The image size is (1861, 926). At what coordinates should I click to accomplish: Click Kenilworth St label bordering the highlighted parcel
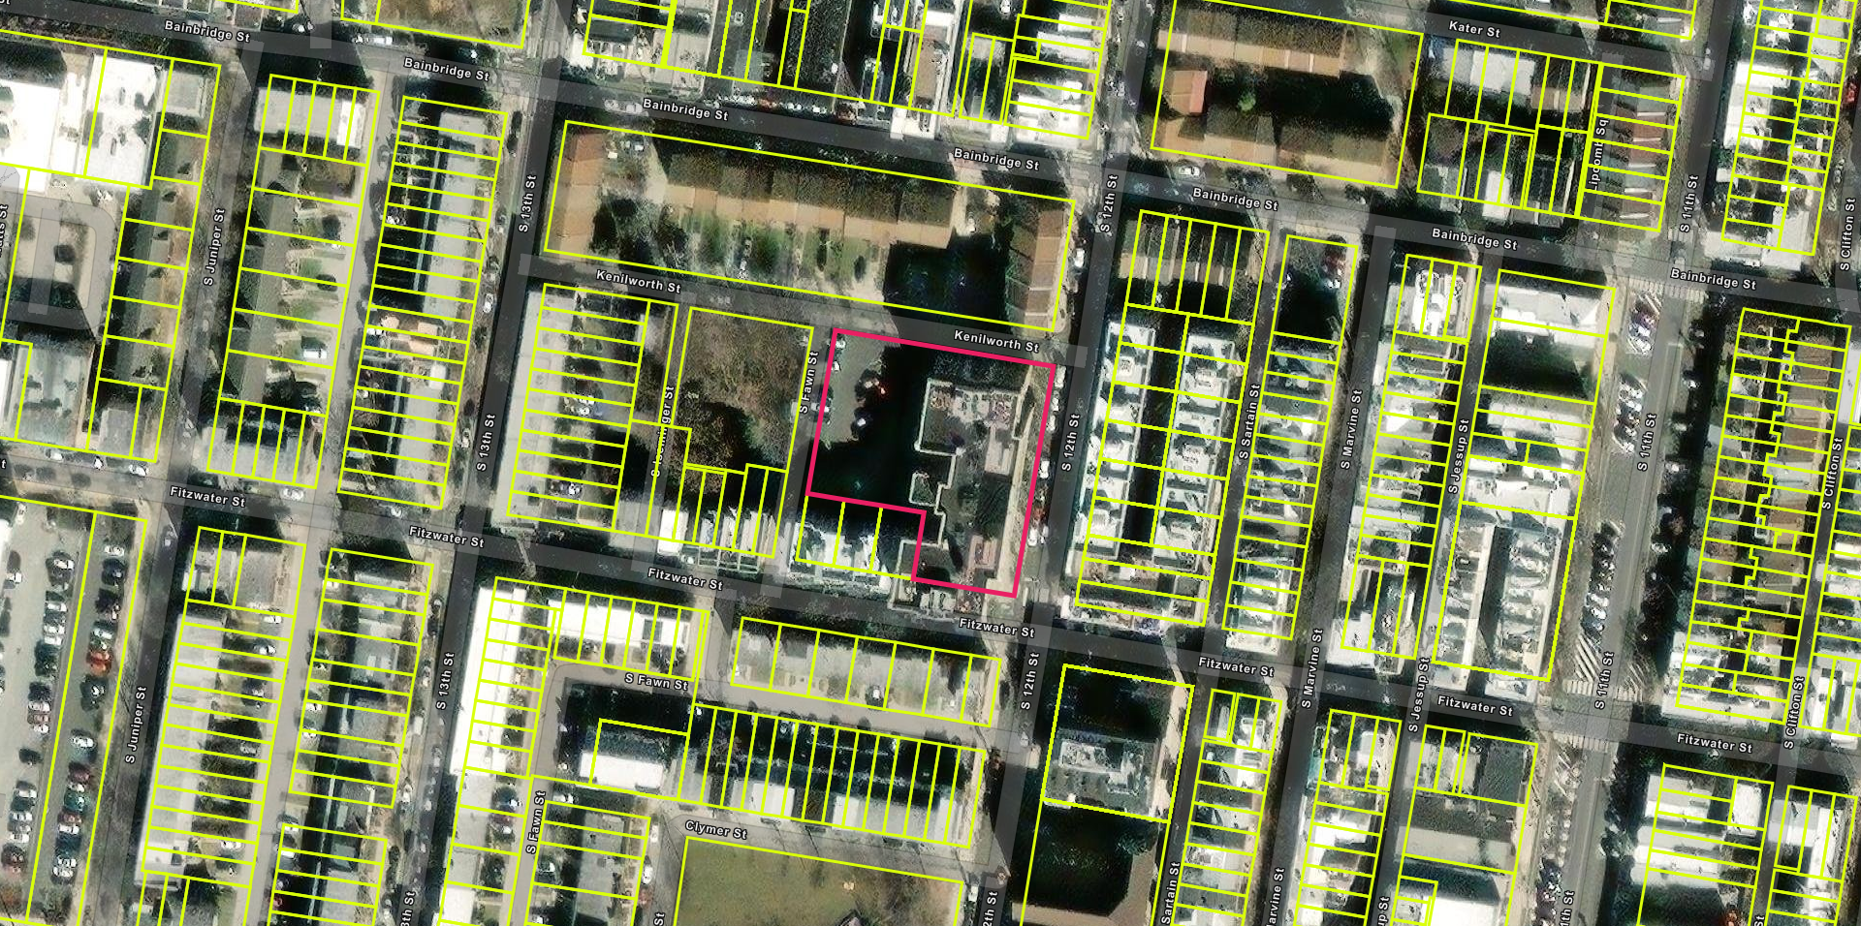point(995,340)
